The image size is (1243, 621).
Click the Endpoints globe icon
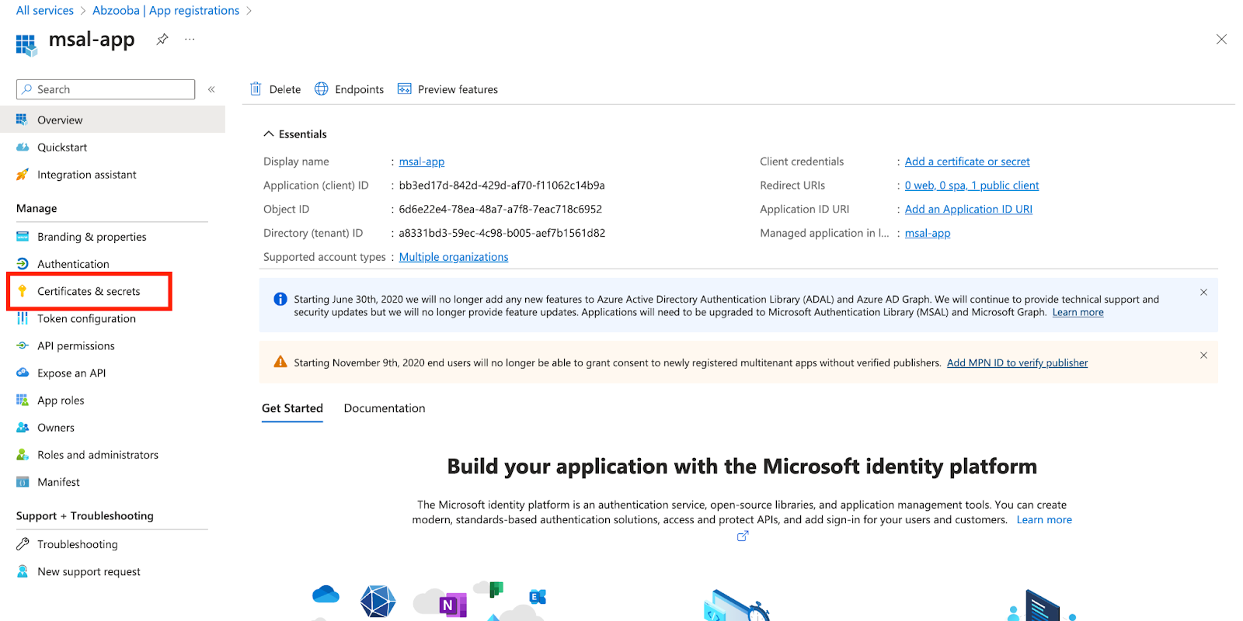click(x=321, y=89)
